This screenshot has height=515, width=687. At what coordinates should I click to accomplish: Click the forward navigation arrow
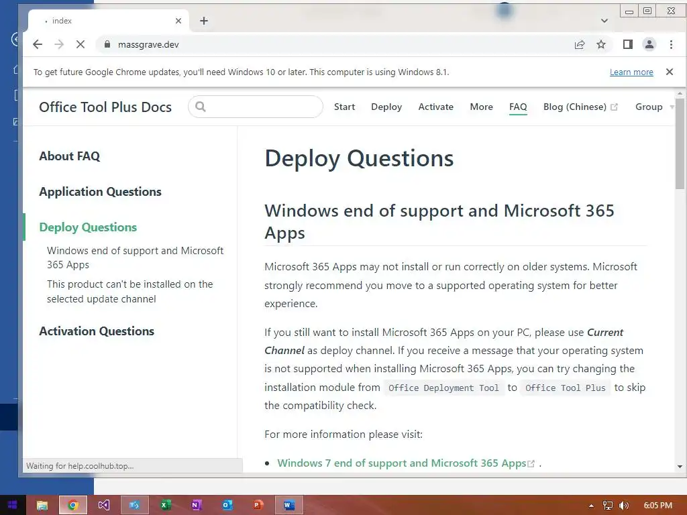coord(59,44)
